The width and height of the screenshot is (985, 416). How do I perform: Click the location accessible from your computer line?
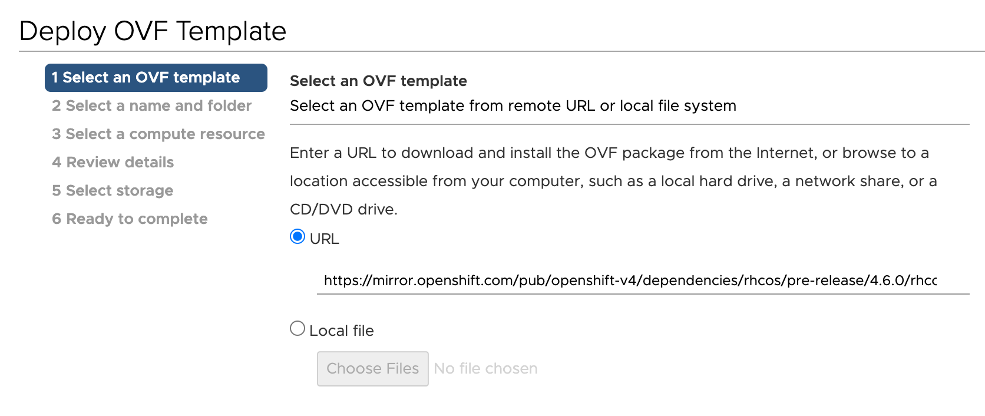(x=613, y=181)
